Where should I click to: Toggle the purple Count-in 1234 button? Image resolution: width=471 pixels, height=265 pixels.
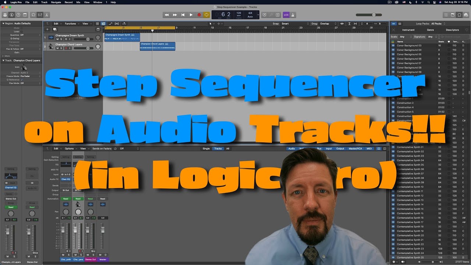tap(286, 15)
